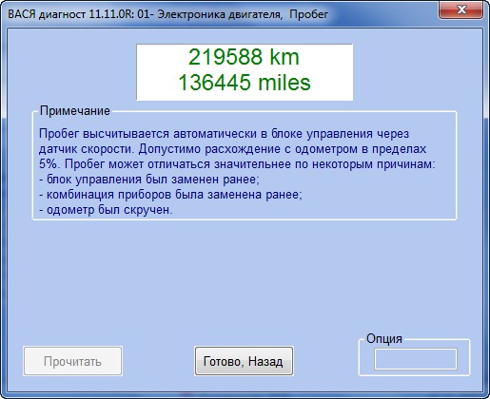Click the white mileage display panel
This screenshot has height=399, width=490.
(245, 72)
